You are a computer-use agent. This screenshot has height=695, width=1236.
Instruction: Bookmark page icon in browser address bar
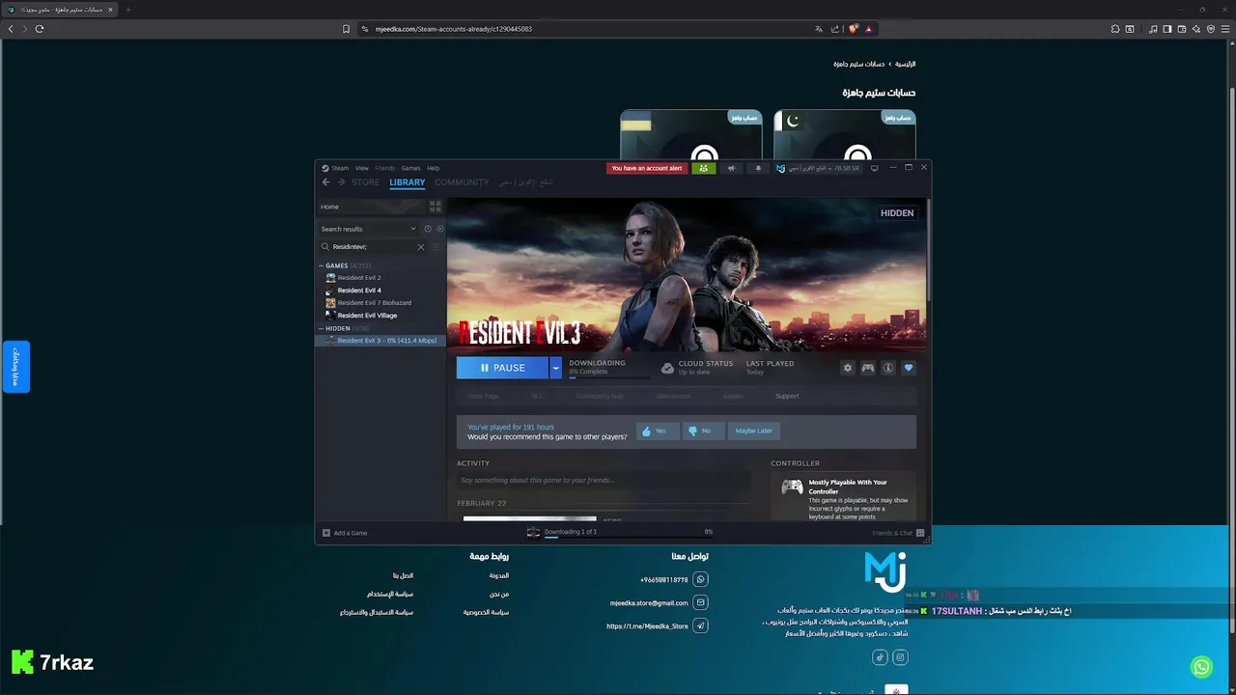346,29
